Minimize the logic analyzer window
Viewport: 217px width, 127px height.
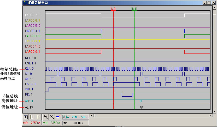[205, 3]
